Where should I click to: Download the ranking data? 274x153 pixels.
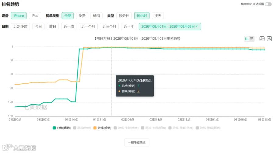[269, 39]
